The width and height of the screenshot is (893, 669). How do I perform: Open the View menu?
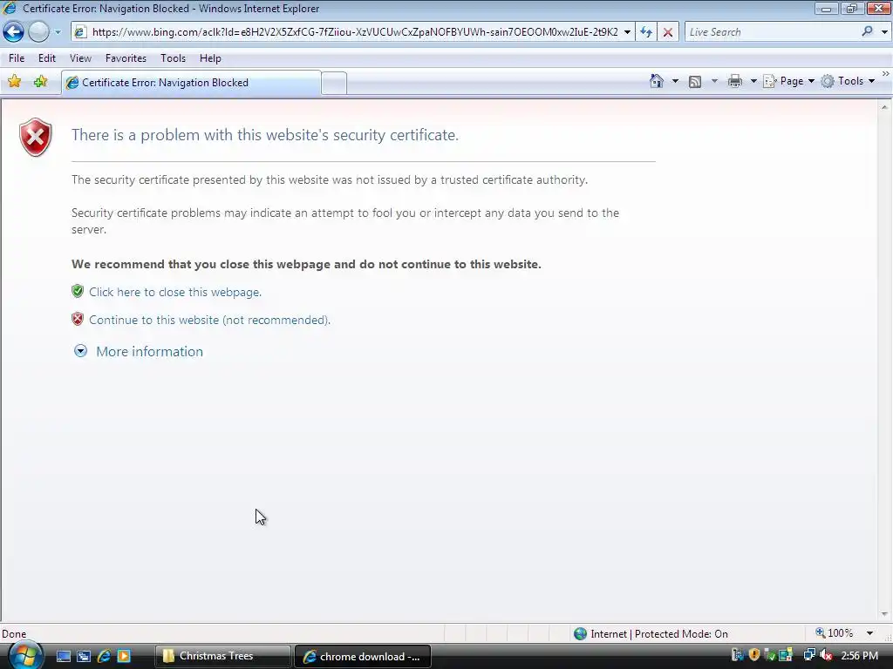coord(80,58)
